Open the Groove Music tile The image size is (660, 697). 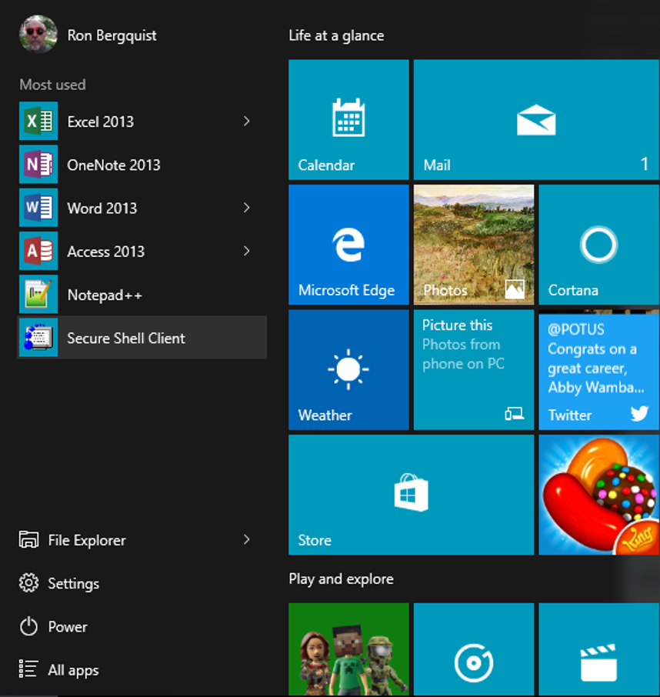click(473, 650)
